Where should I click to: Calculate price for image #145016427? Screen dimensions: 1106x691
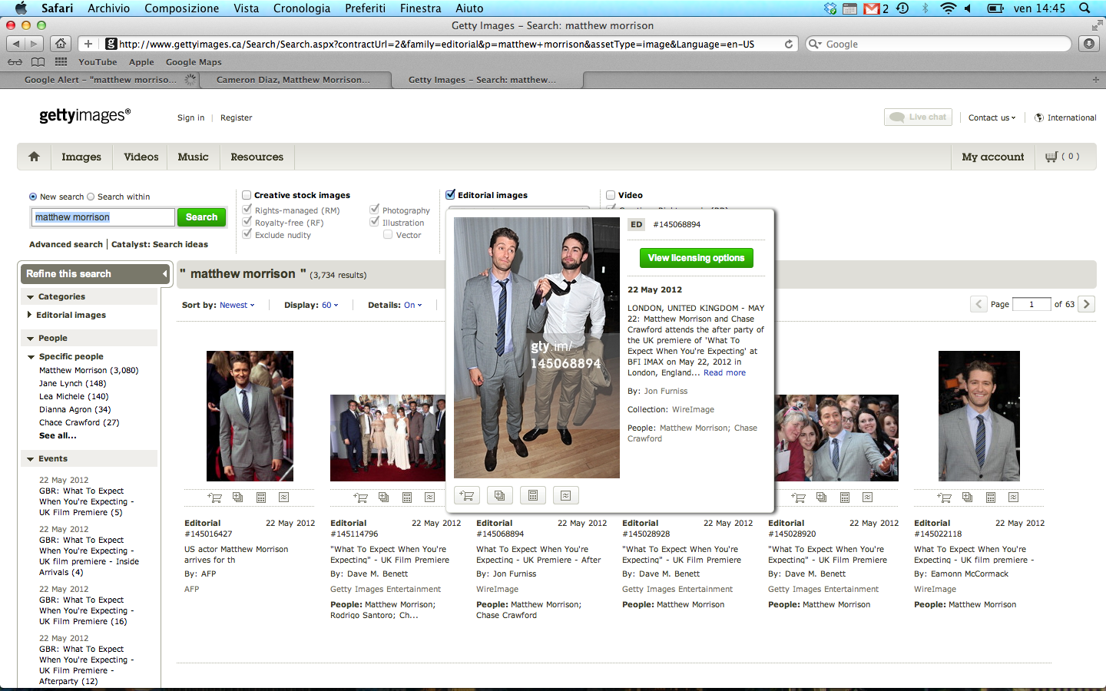[261, 498]
